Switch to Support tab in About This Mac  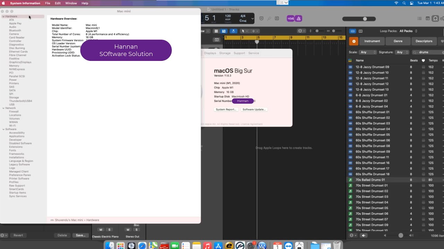click(239, 53)
